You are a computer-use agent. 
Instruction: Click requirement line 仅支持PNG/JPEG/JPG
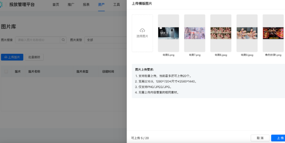coord(153,87)
